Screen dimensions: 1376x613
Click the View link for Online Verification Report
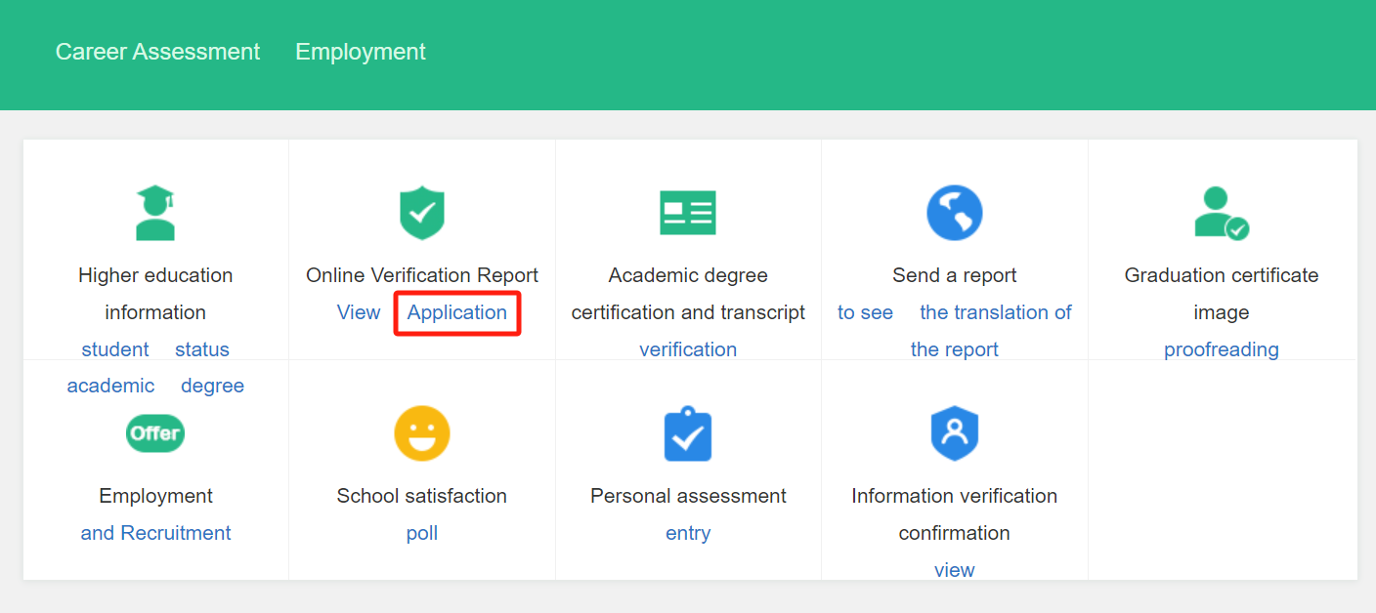359,312
